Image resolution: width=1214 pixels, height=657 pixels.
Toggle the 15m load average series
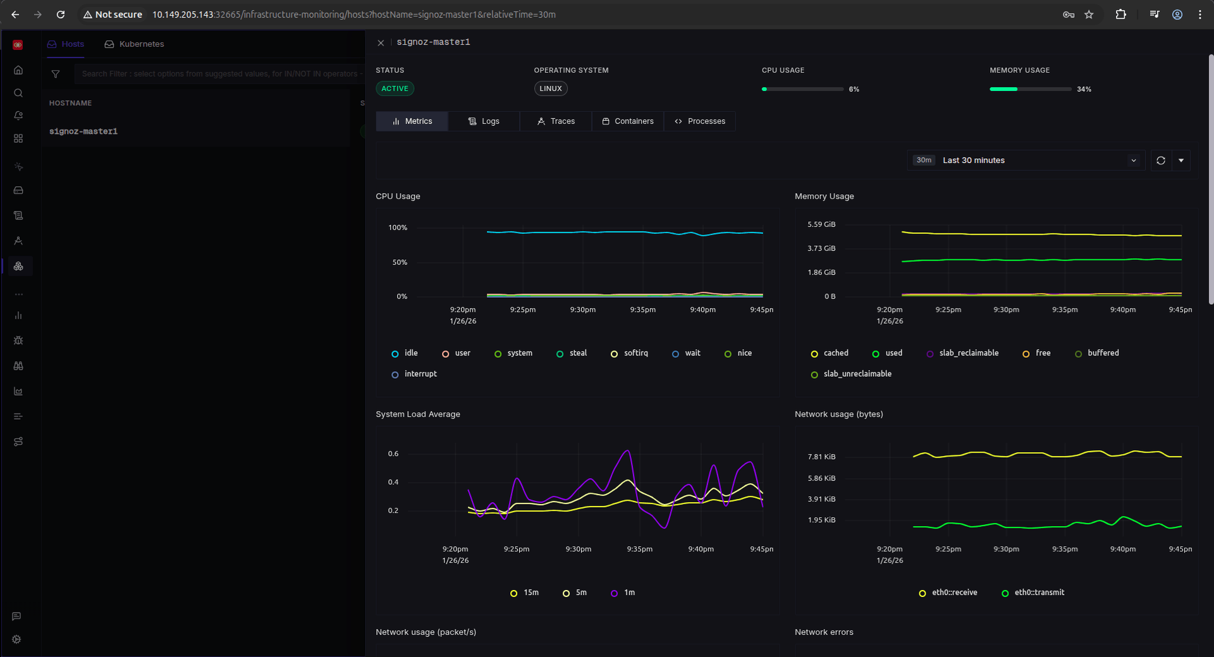click(524, 593)
